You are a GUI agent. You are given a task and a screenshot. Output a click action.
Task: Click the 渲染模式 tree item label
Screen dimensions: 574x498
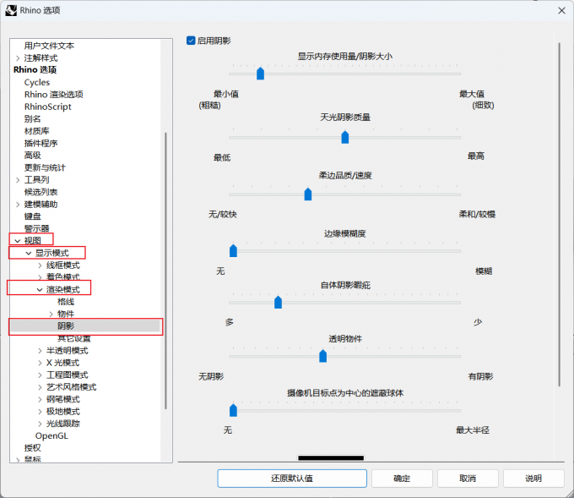click(63, 290)
